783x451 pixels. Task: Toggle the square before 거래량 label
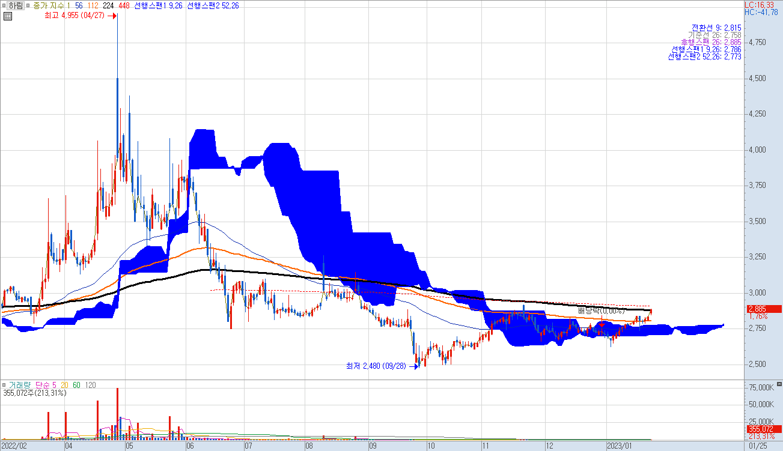point(4,384)
